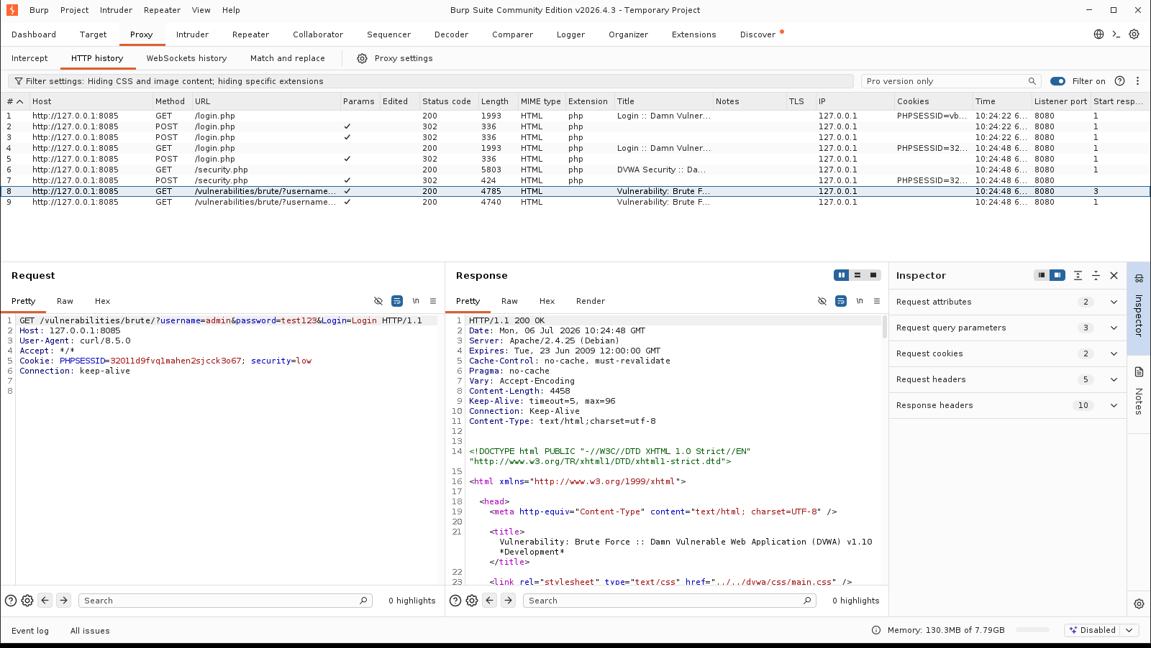Toggle line wrap icon in Request panel
Screen dimensions: 1151x648
(397, 301)
